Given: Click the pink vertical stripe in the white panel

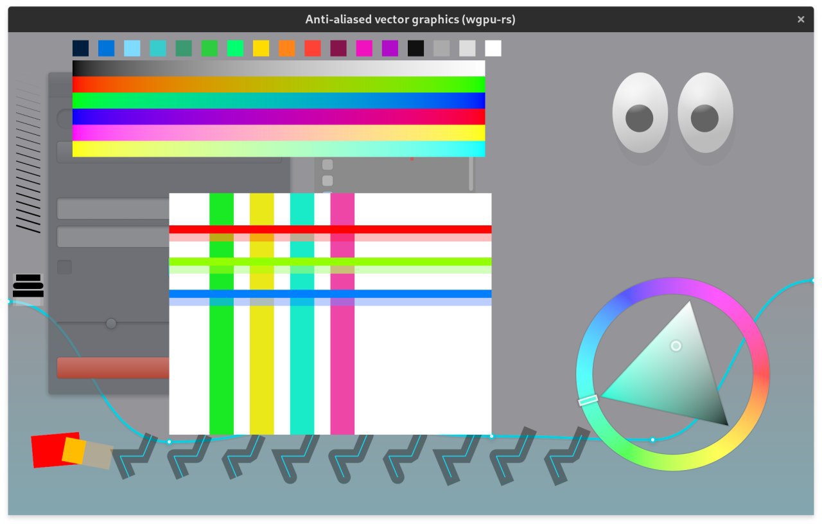Looking at the screenshot, I should coord(342,314).
